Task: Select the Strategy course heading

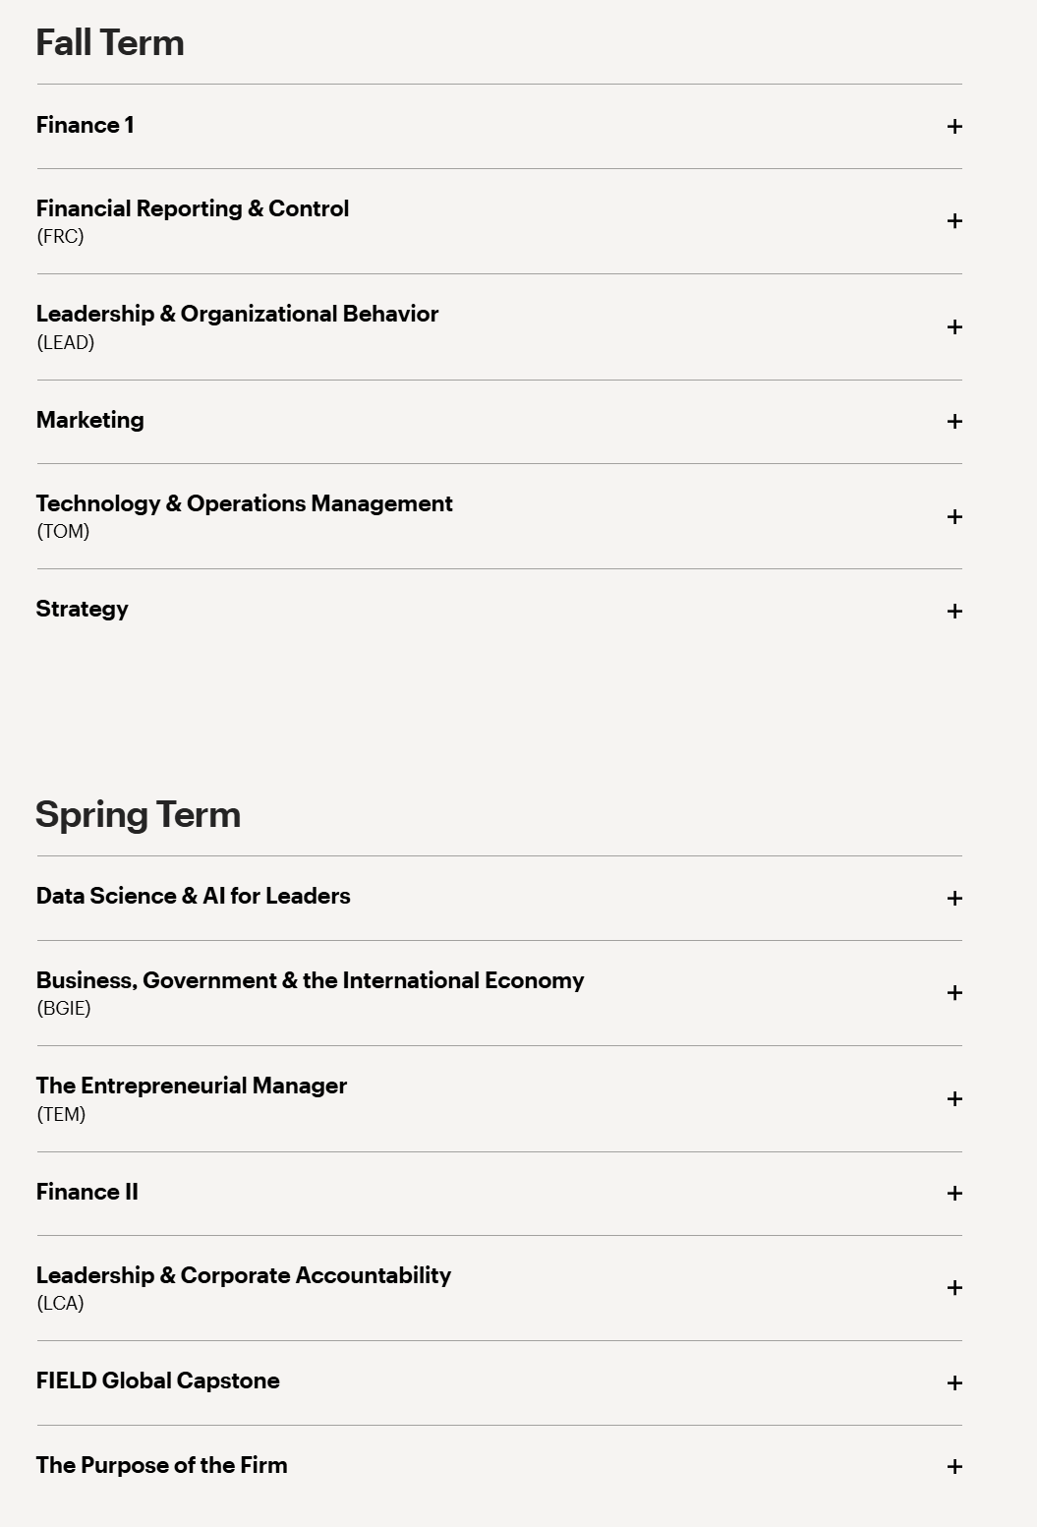Action: (x=83, y=609)
